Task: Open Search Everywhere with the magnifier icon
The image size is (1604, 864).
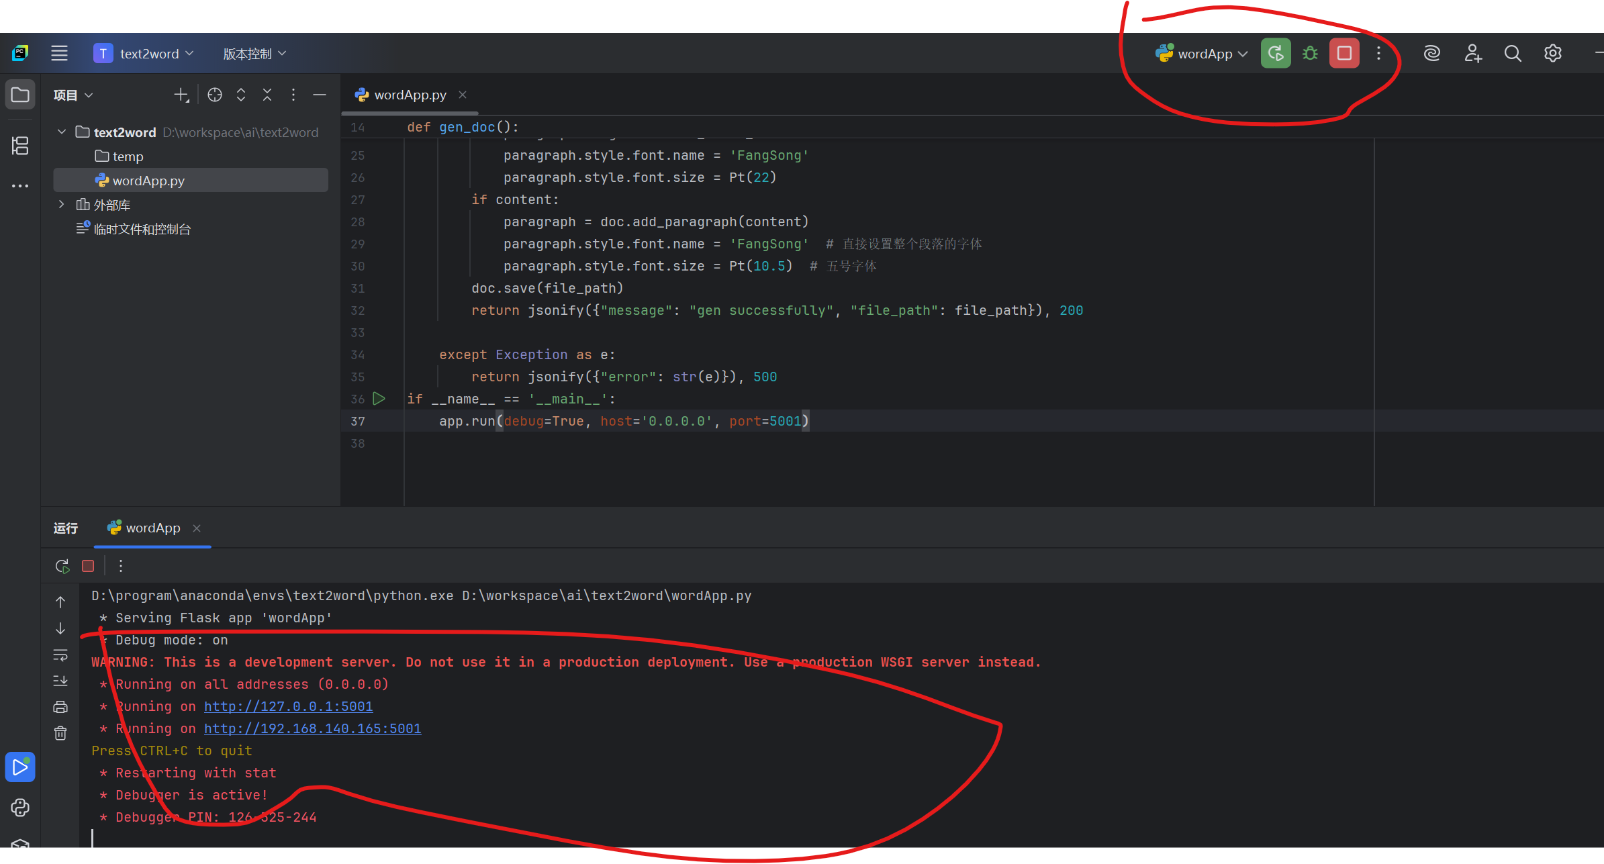Action: click(x=1512, y=53)
